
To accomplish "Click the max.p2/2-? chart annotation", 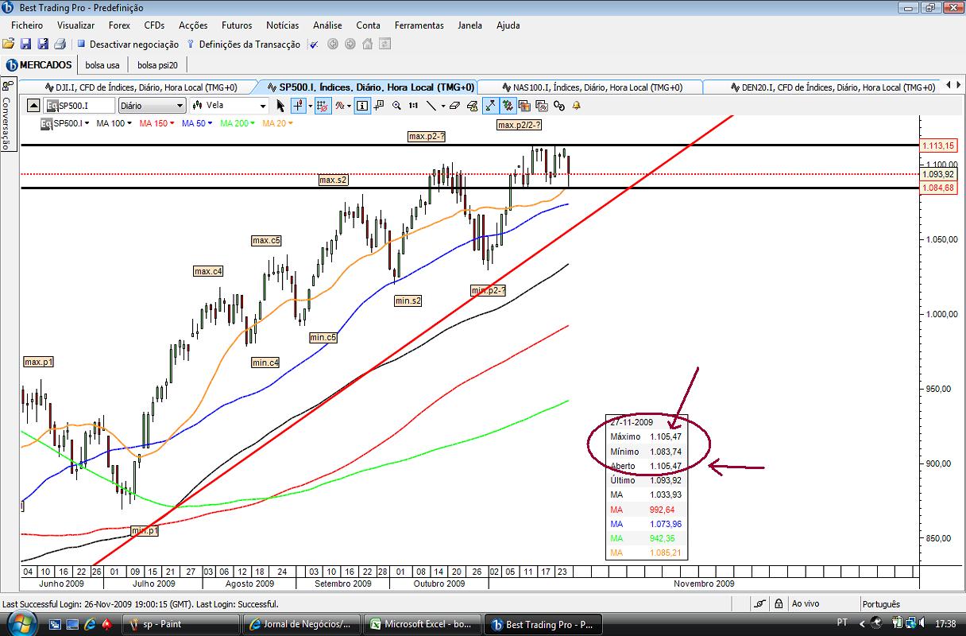I will point(520,125).
